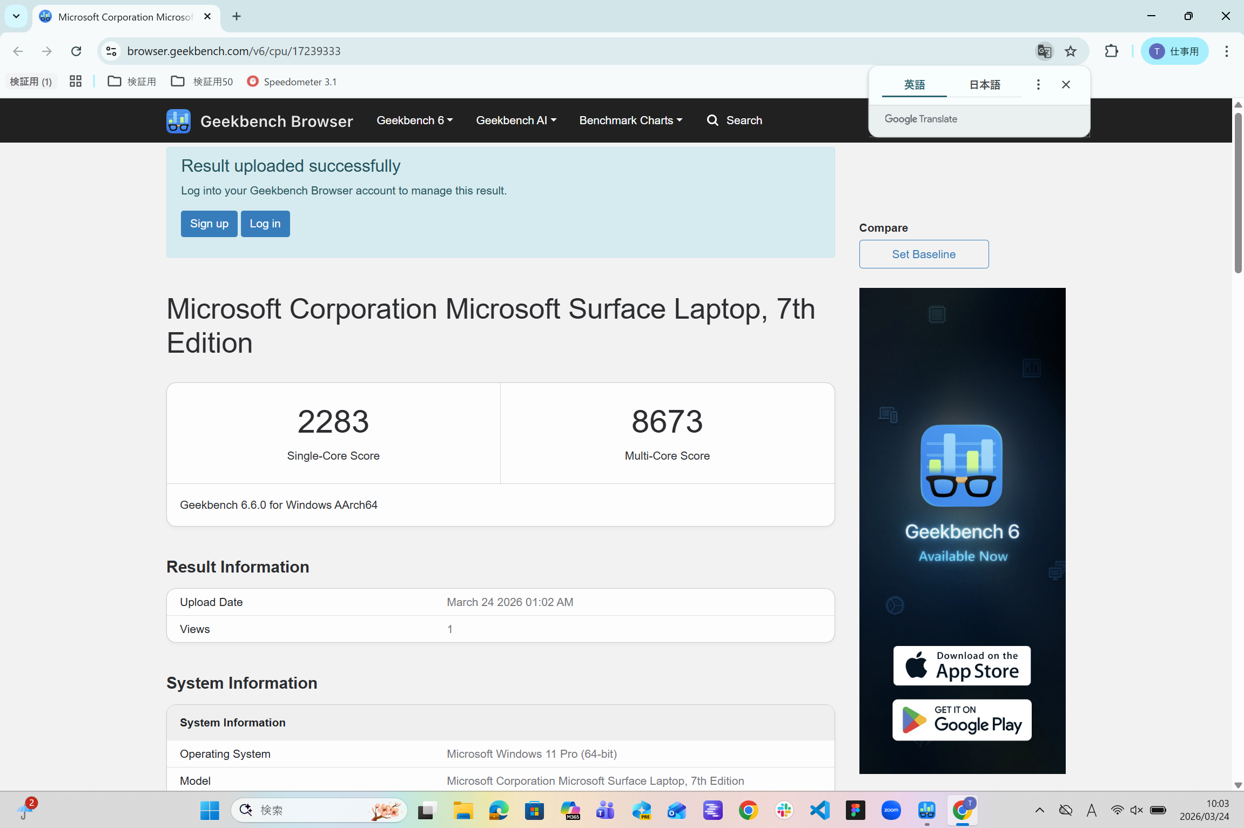Click the Download on the App Store badge
This screenshot has width=1244, height=828.
(x=961, y=665)
